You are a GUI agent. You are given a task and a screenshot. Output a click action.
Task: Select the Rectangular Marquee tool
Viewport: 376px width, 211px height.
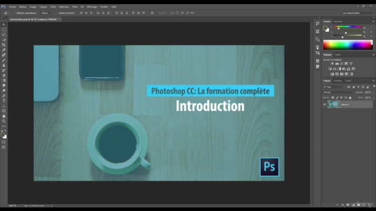pos(4,30)
